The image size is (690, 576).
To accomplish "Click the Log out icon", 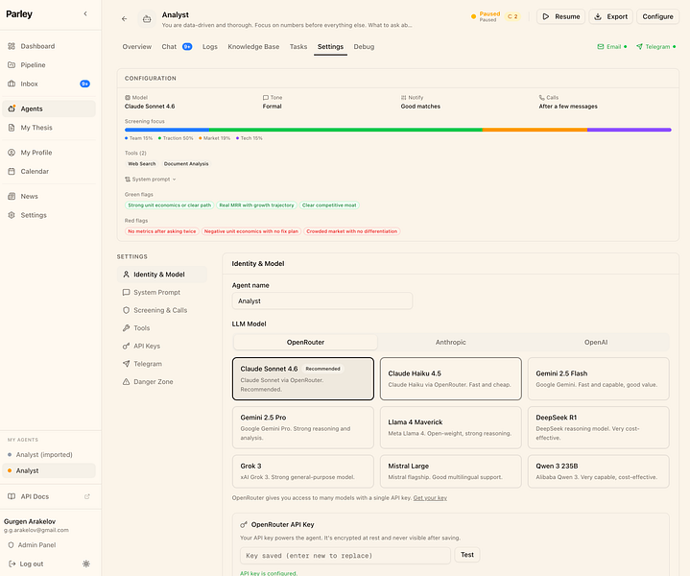I will pyautogui.click(x=12, y=564).
